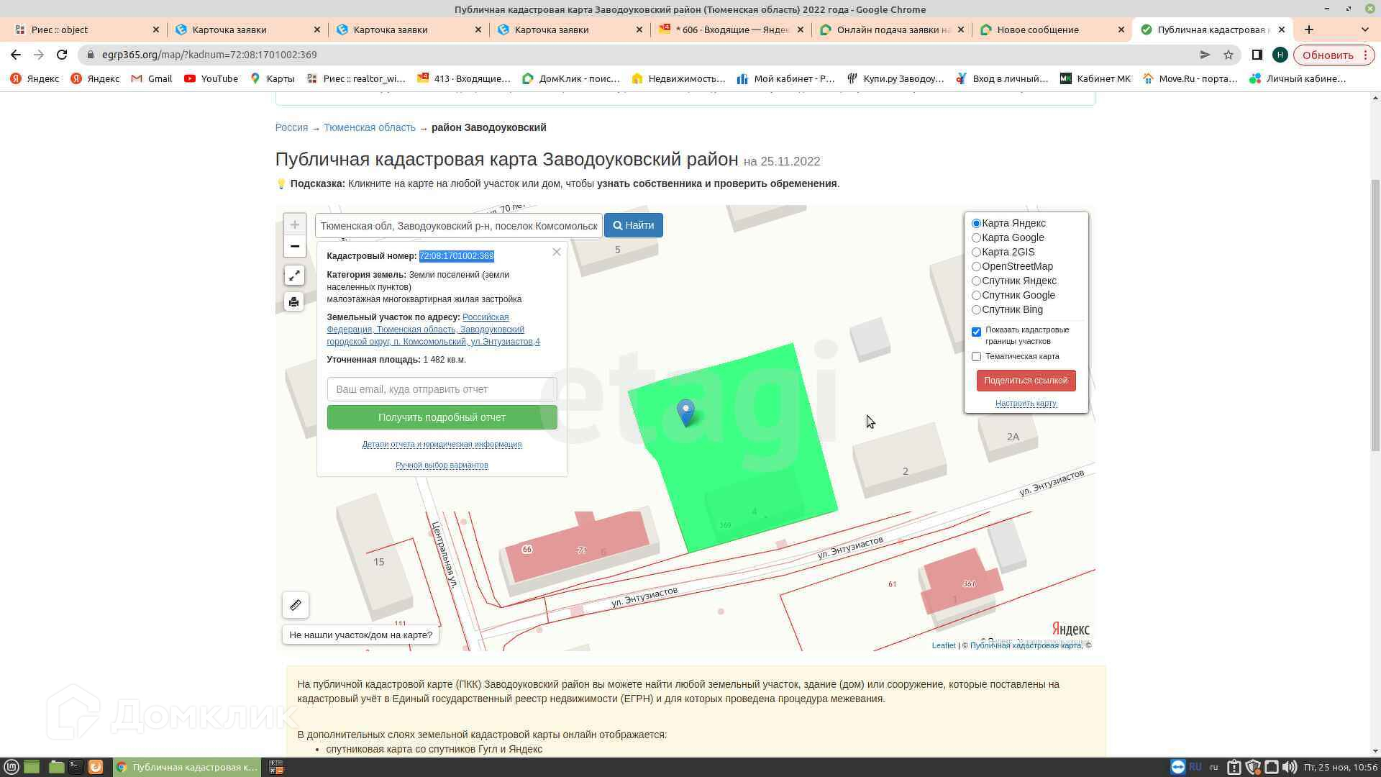
Task: Select Спутник Google map layer
Action: pyautogui.click(x=976, y=295)
